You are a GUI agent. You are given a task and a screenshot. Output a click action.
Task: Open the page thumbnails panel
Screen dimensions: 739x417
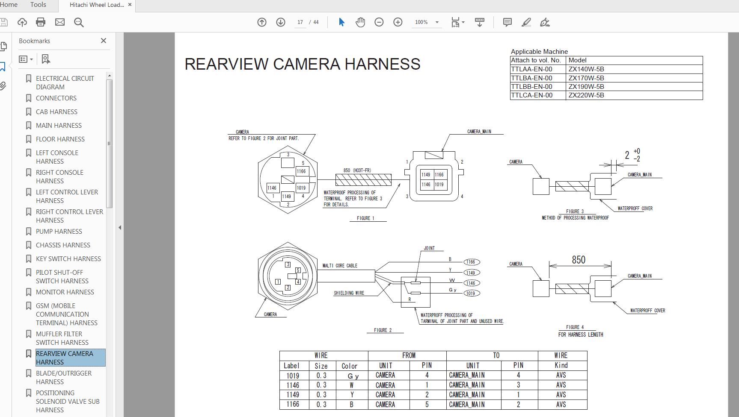(x=3, y=46)
